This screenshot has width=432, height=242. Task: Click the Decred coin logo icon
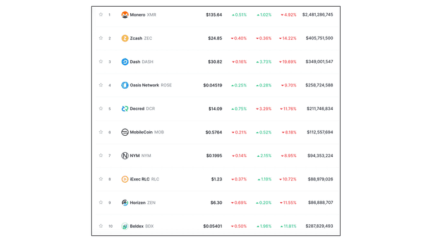[125, 109]
